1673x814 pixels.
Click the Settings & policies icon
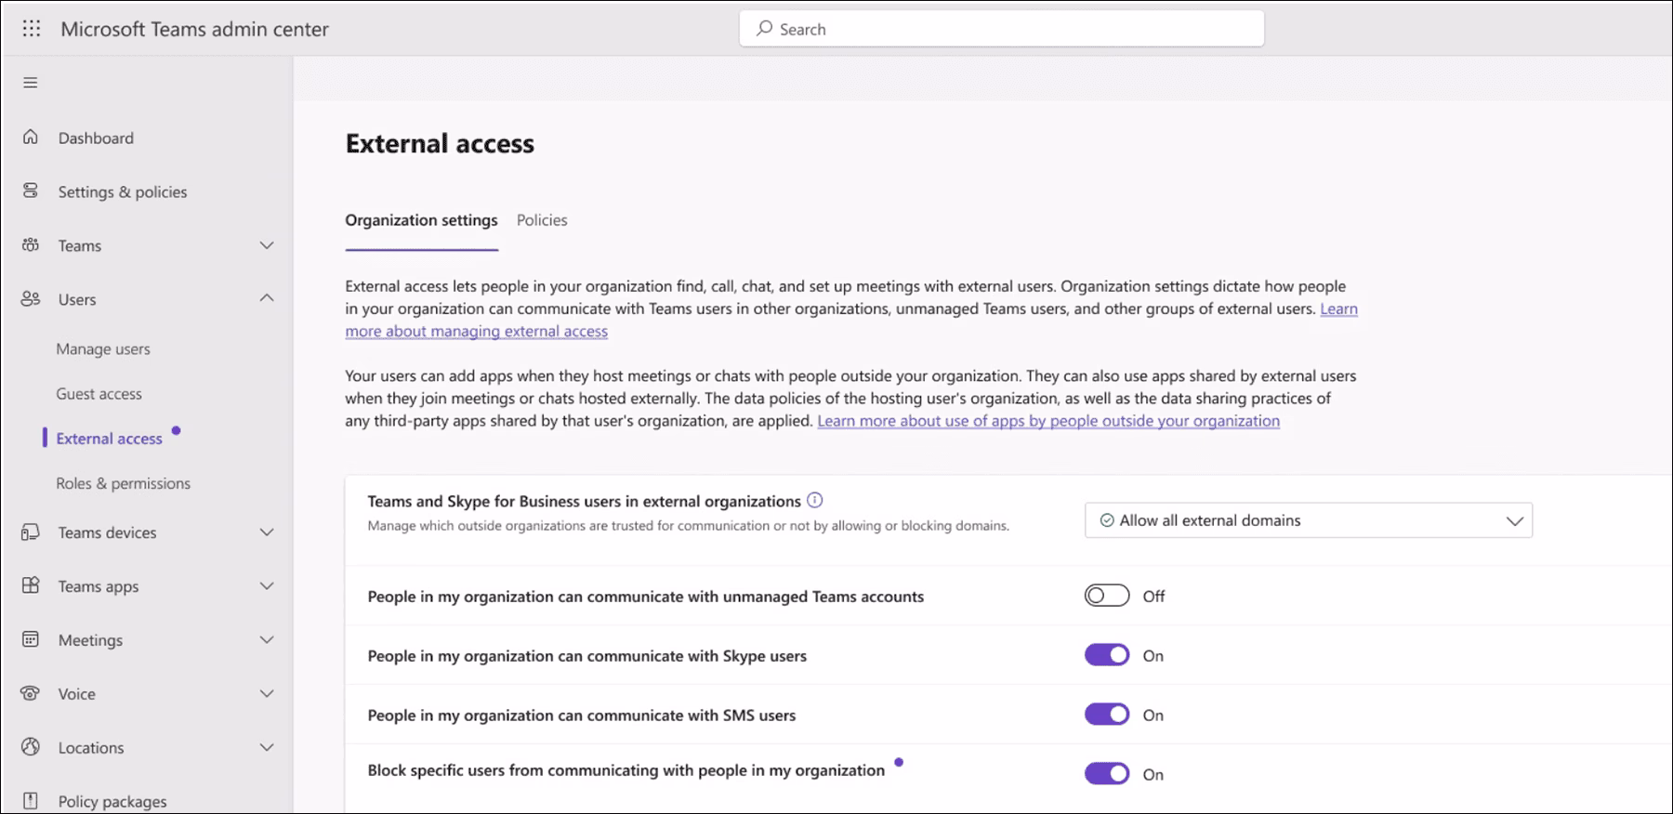coord(31,191)
